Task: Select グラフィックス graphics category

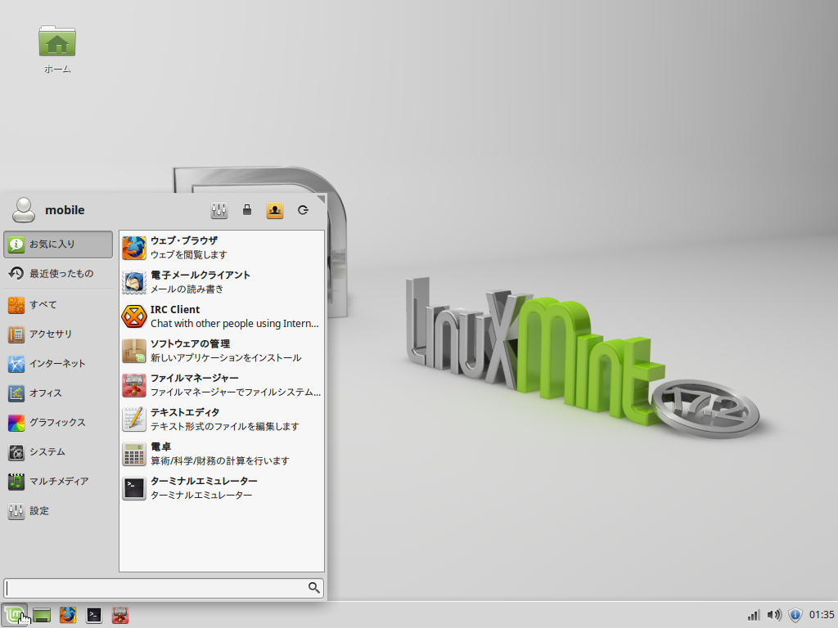Action: [x=58, y=423]
